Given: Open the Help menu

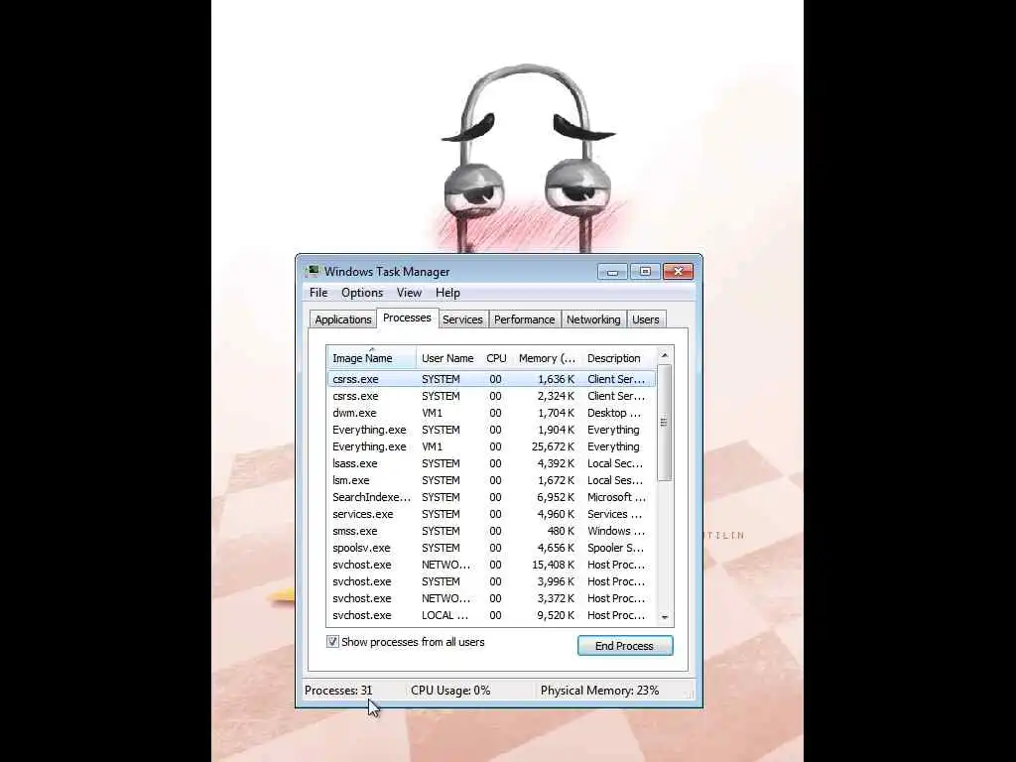Looking at the screenshot, I should pyautogui.click(x=447, y=293).
